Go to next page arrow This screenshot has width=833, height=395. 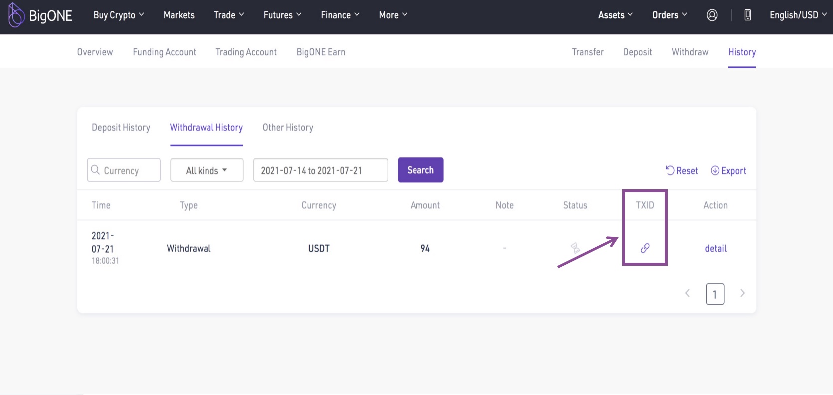tap(742, 293)
